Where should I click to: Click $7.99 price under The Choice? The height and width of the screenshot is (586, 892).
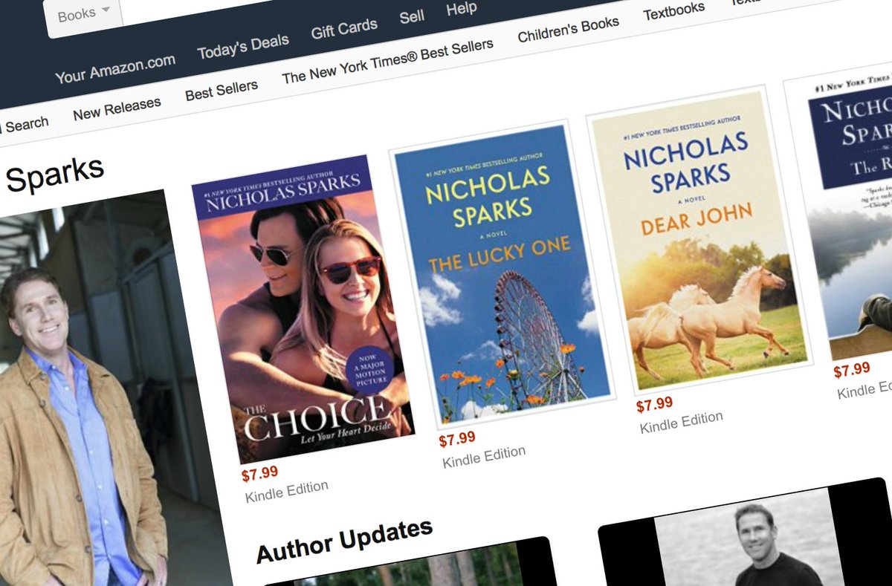click(x=260, y=473)
